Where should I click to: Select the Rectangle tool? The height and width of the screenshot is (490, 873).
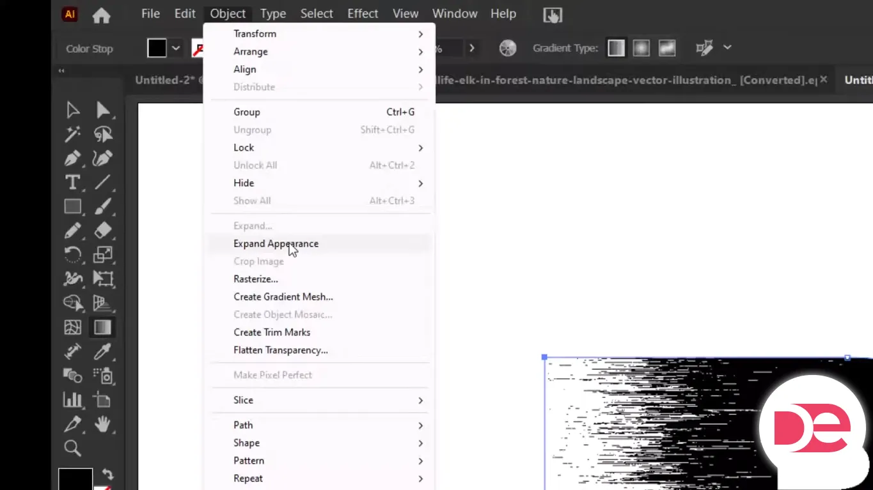[73, 206]
